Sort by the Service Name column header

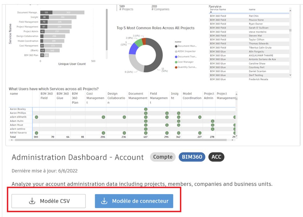point(218,10)
